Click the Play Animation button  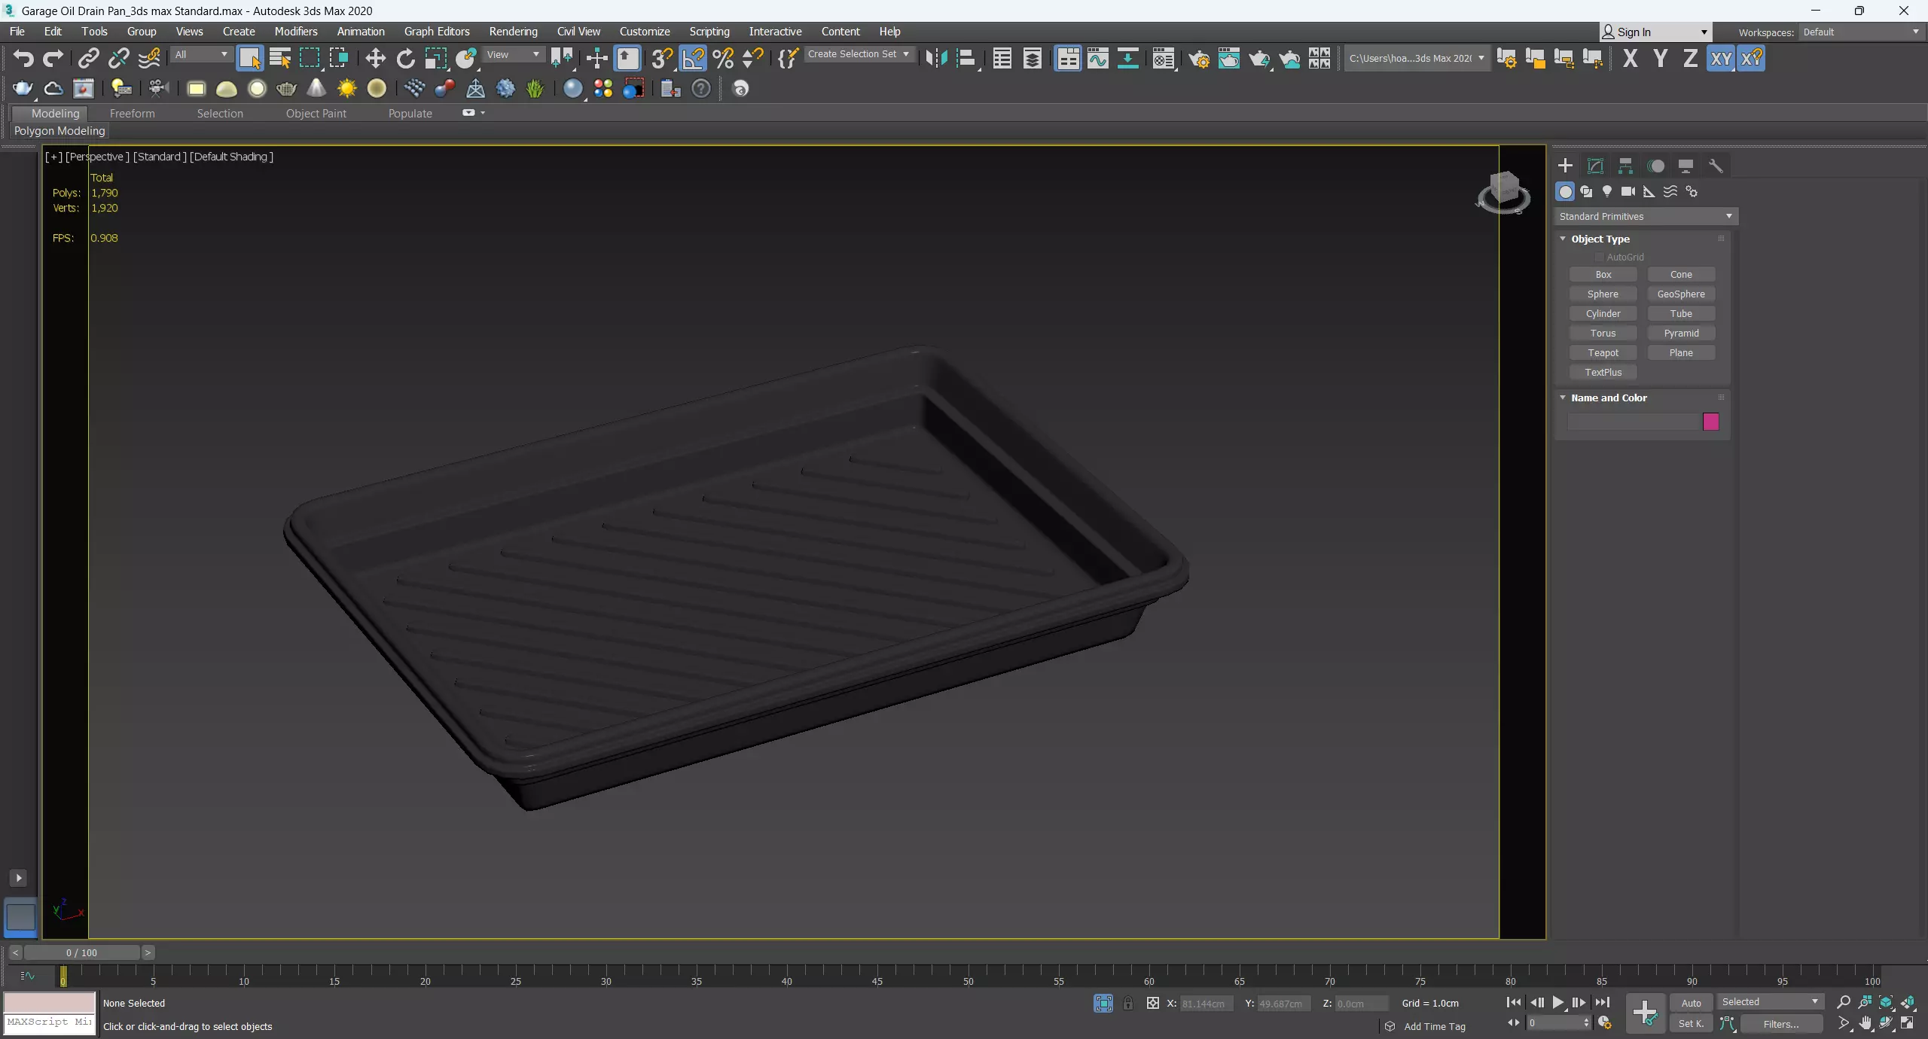point(1557,1003)
